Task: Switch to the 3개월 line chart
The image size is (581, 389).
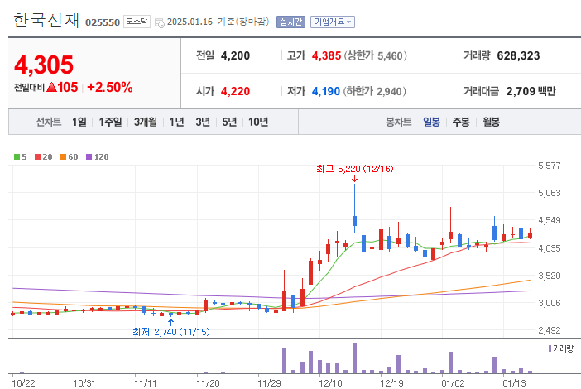Action: coord(146,122)
